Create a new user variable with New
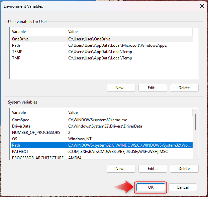Viewport: 208px width, 197px height. tap(121, 88)
